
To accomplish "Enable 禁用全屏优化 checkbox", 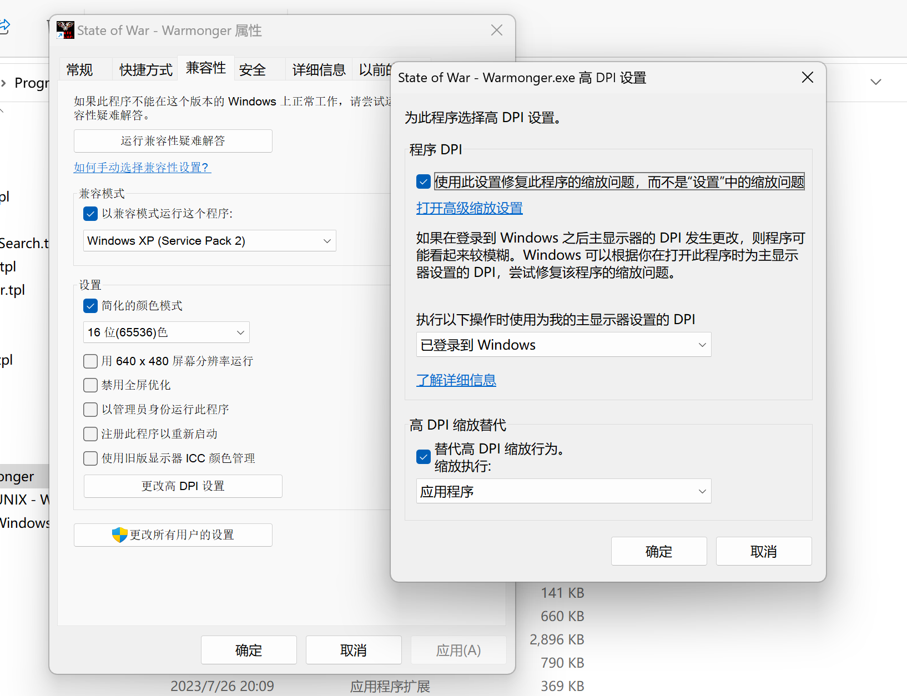I will point(90,385).
